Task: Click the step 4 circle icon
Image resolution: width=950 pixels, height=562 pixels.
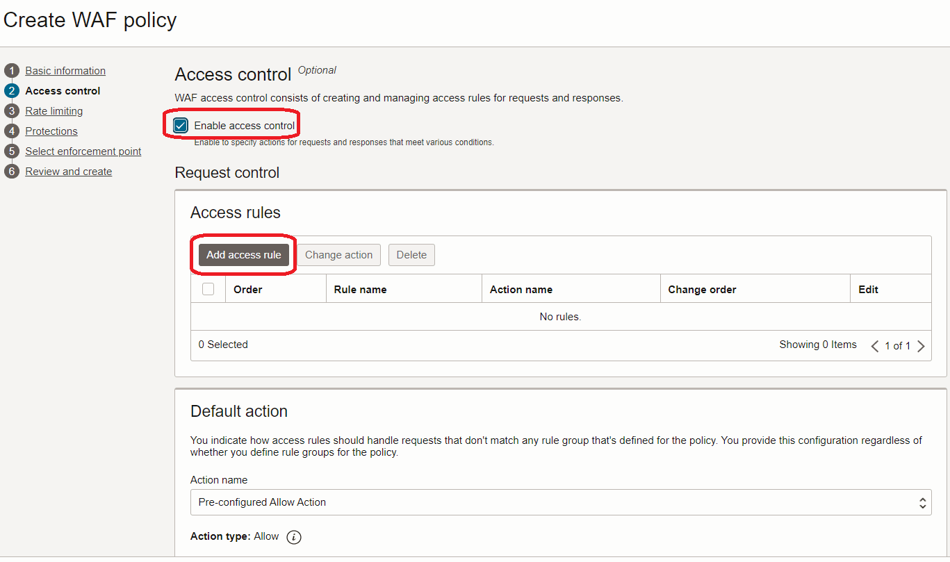Action: click(x=12, y=131)
